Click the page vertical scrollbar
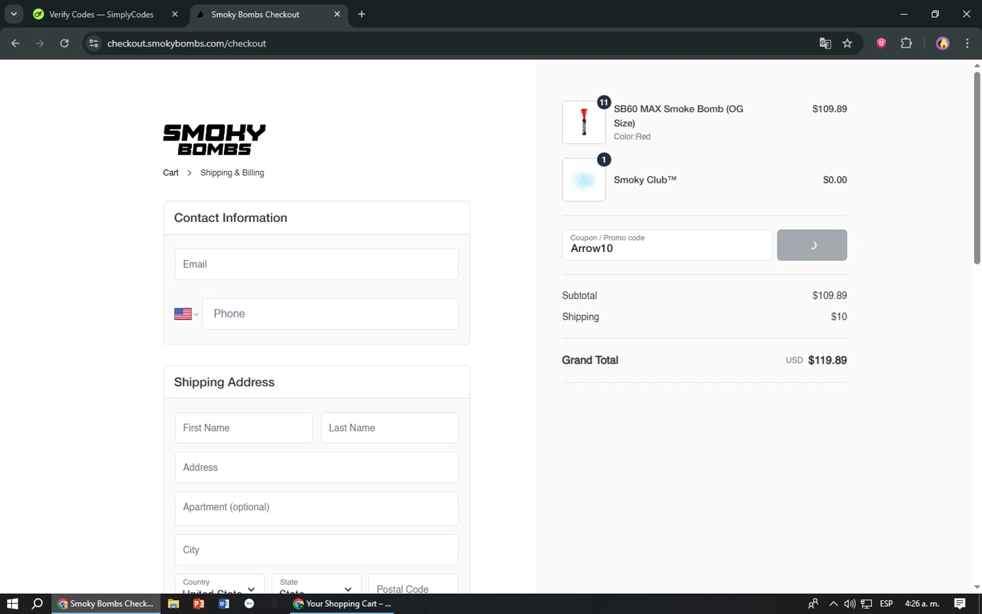The width and height of the screenshot is (982, 614). (x=977, y=168)
